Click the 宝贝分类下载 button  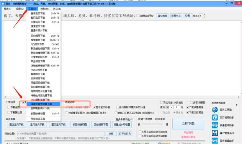coord(37,125)
